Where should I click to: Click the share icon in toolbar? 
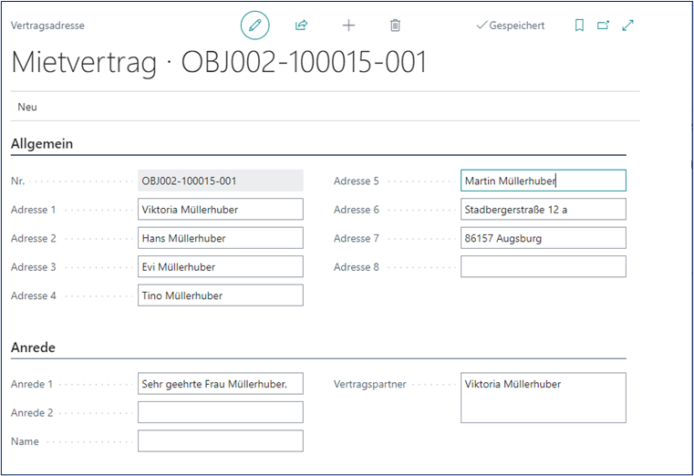click(x=302, y=26)
